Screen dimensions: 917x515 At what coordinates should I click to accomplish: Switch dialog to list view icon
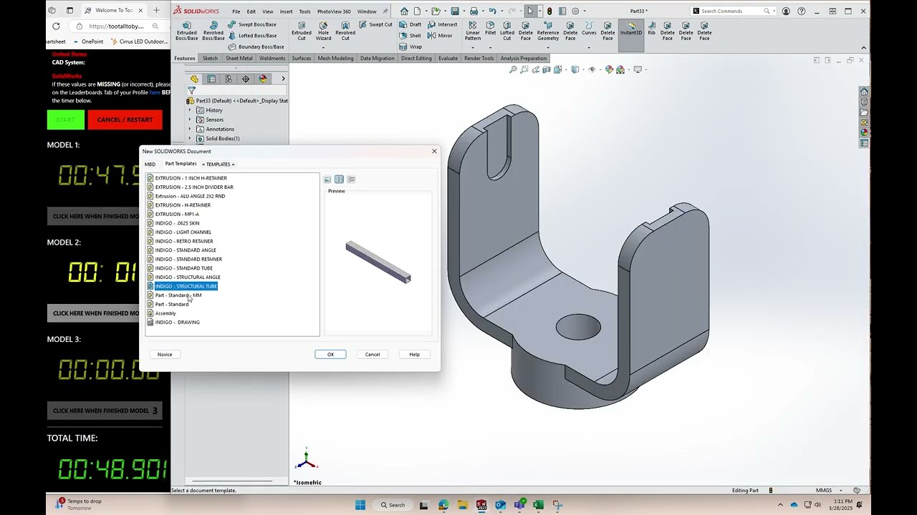340,180
